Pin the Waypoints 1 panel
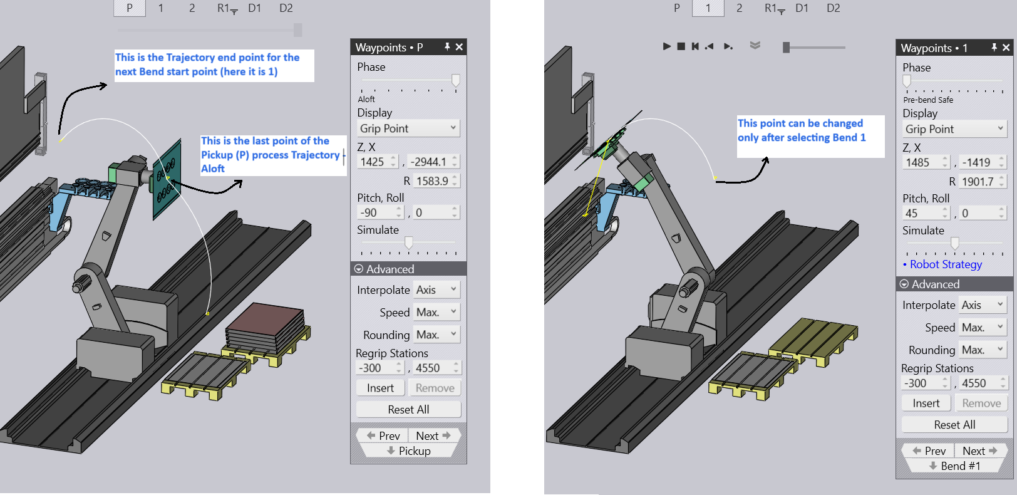 994,48
